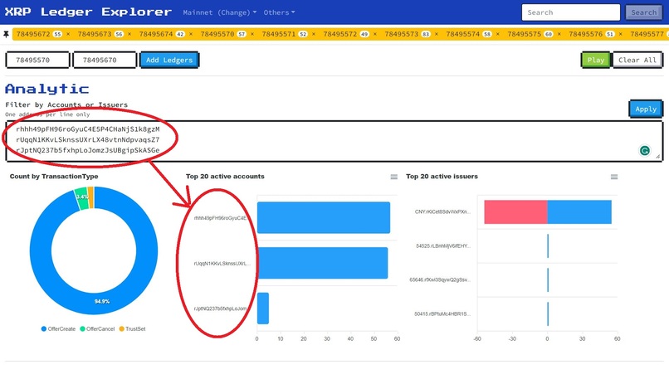Remove ledger 78495672 with its x
The height and width of the screenshot is (379, 669).
68,34
